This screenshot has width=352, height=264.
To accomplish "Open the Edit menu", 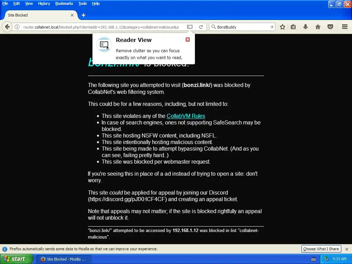I will tap(16, 3).
